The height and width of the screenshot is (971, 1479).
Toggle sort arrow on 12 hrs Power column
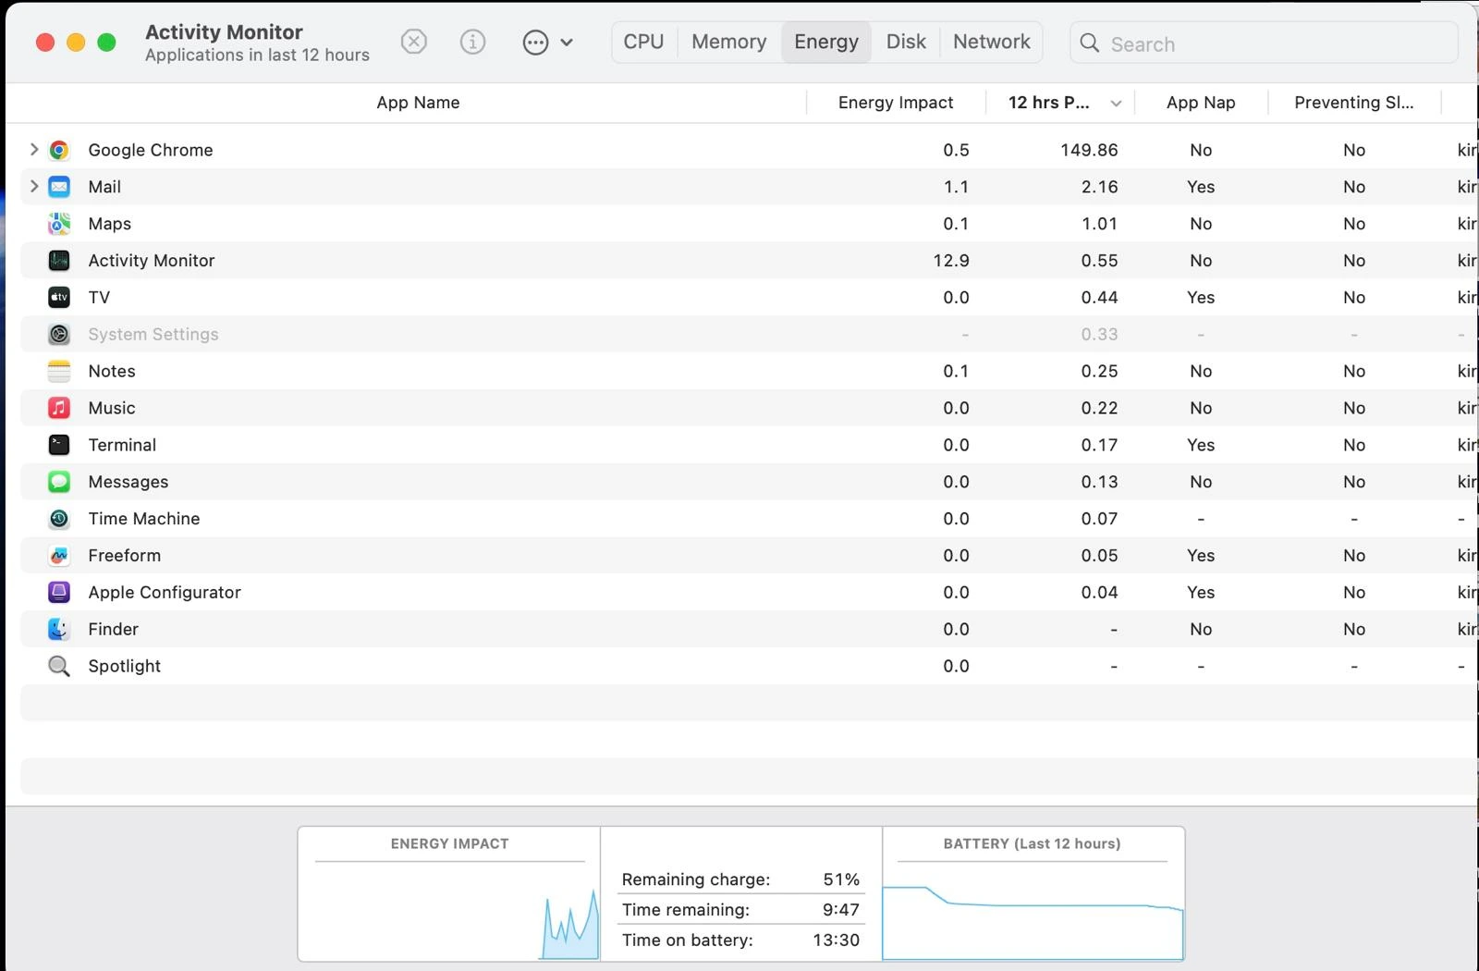pos(1116,104)
